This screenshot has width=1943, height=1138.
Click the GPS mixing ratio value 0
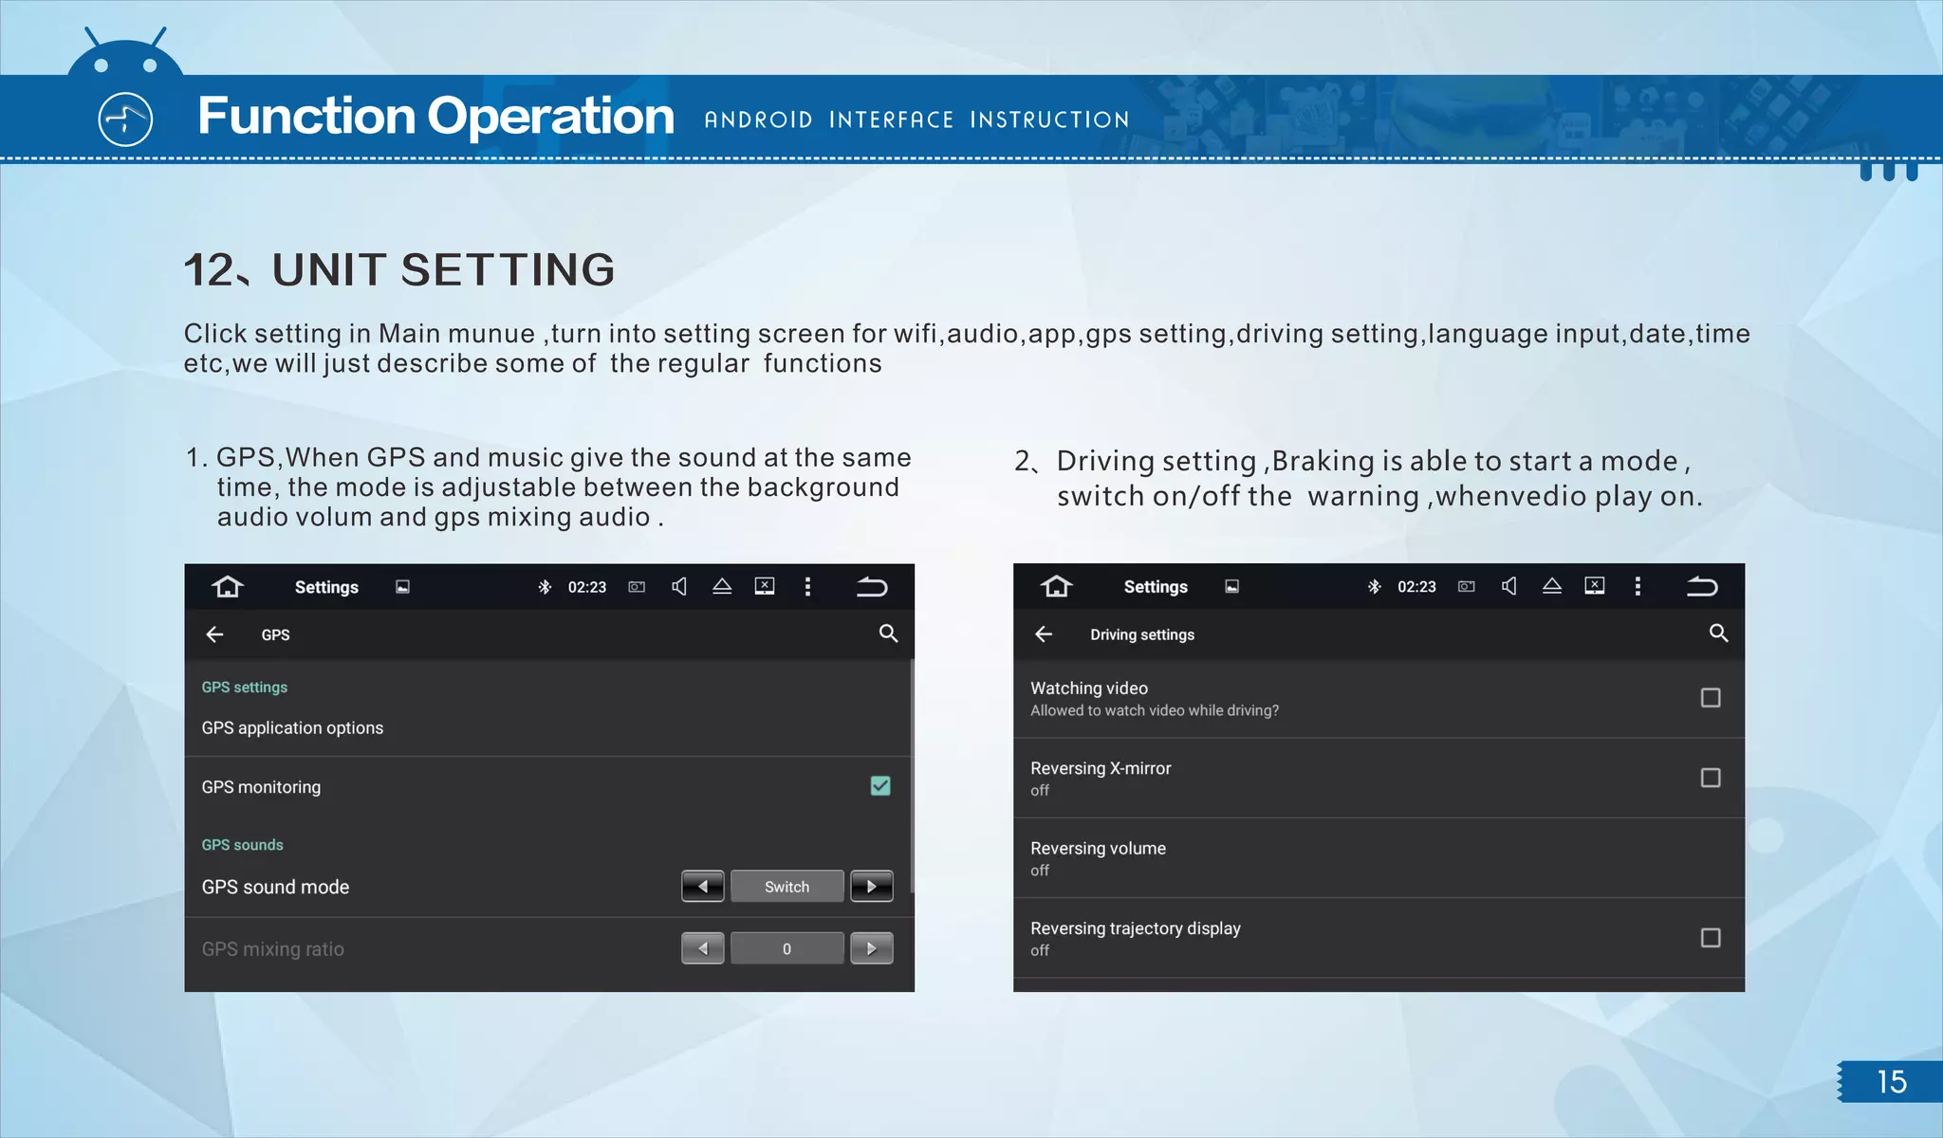[787, 948]
